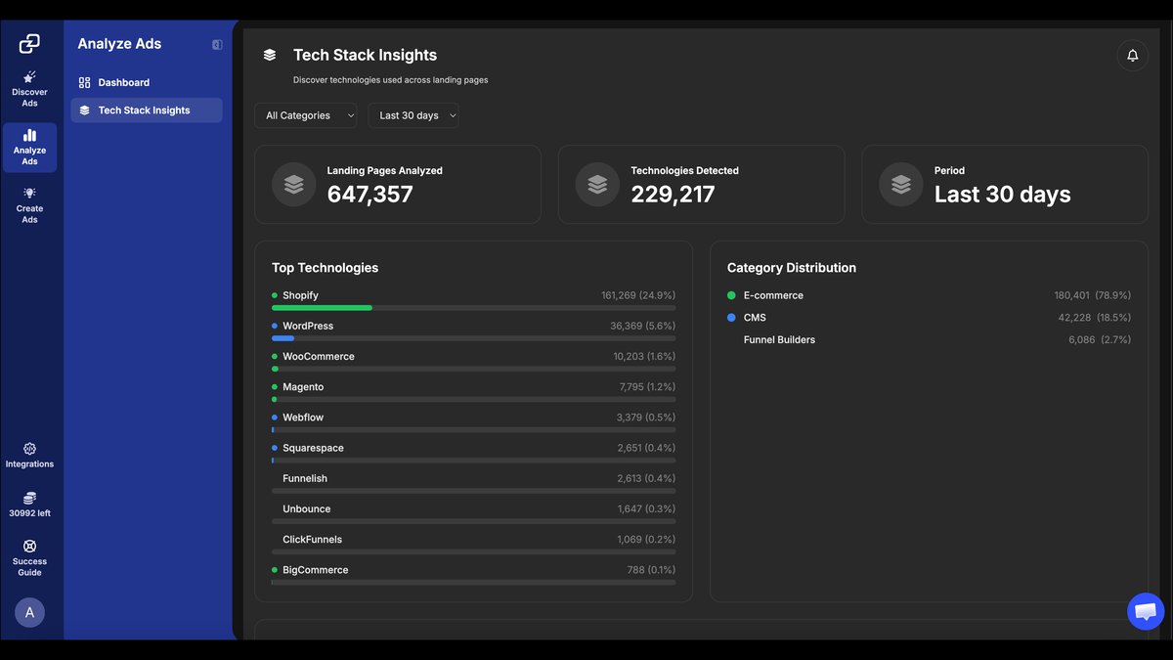Click Funnel Builders category row
Image resolution: width=1173 pixels, height=660 pixels.
(929, 340)
